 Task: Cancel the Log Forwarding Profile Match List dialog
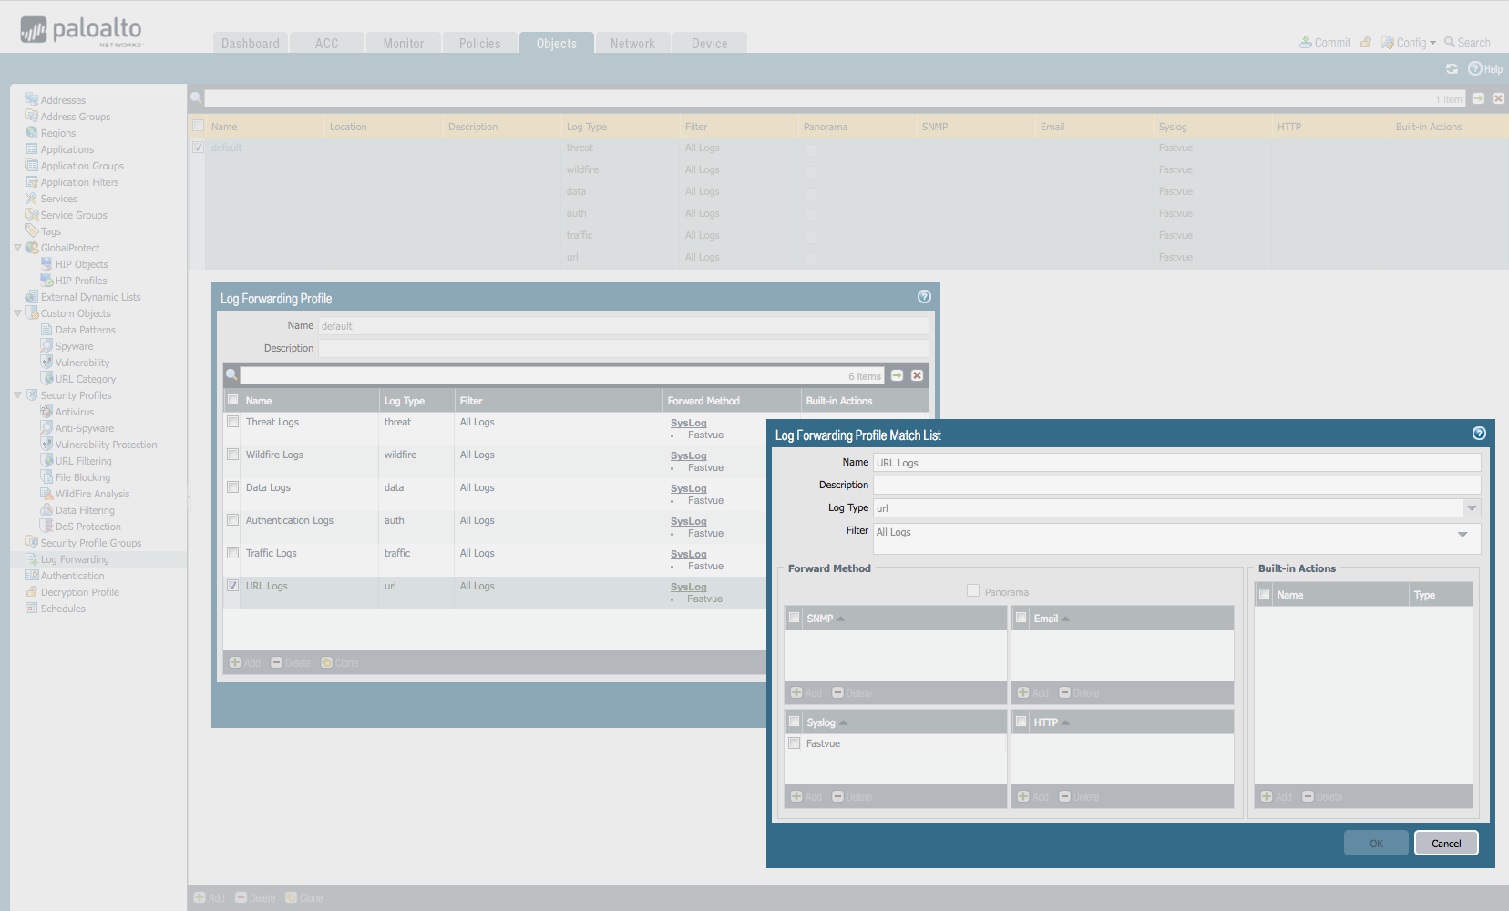[1445, 843]
